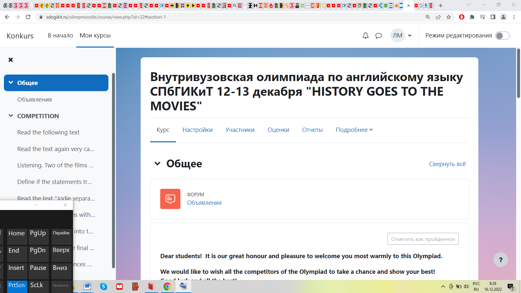Open the help question mark button

click(x=500, y=260)
